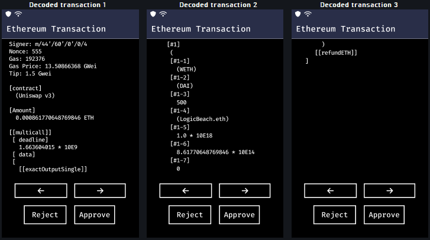Reject the transaction in panel 1
This screenshot has height=240, width=430.
pyautogui.click(x=45, y=215)
